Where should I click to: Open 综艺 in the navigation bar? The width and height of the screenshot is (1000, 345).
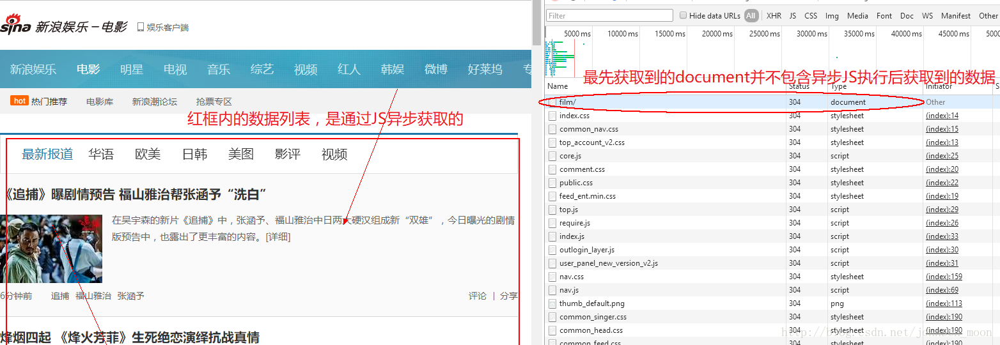point(262,69)
